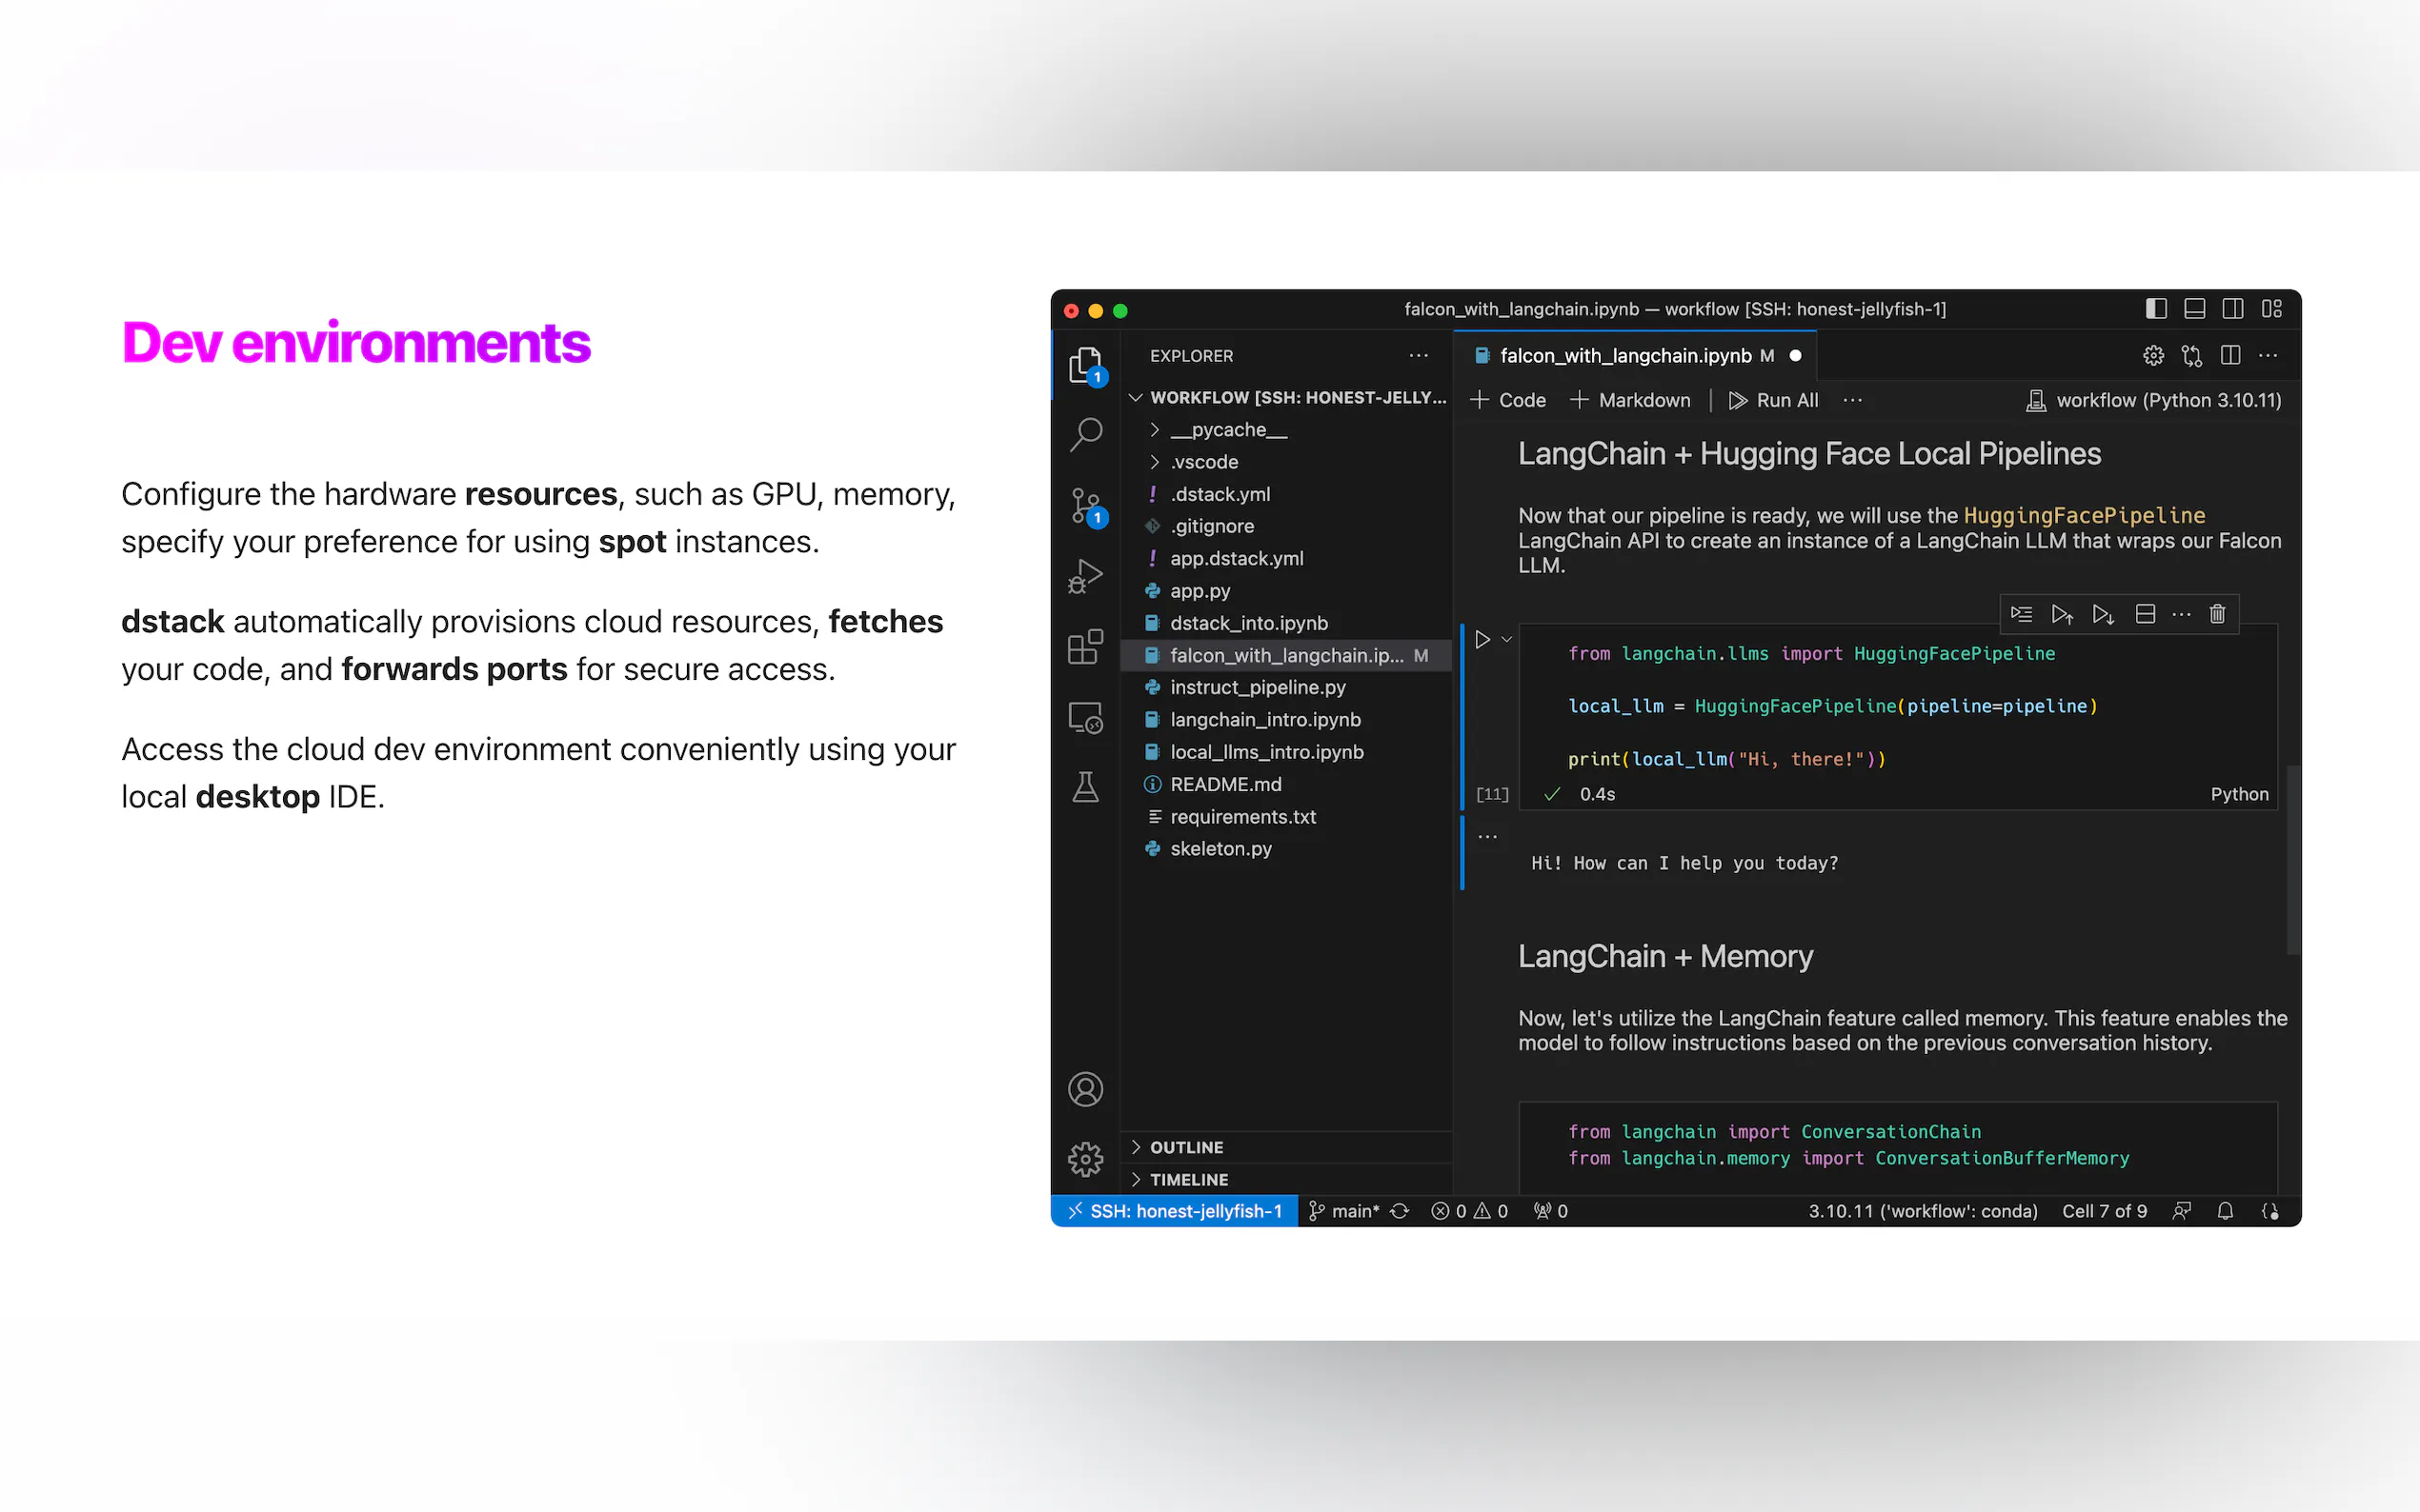Click SSH: honest-jellyfish-1 remote indicator
The image size is (2420, 1512).
tap(1175, 1211)
